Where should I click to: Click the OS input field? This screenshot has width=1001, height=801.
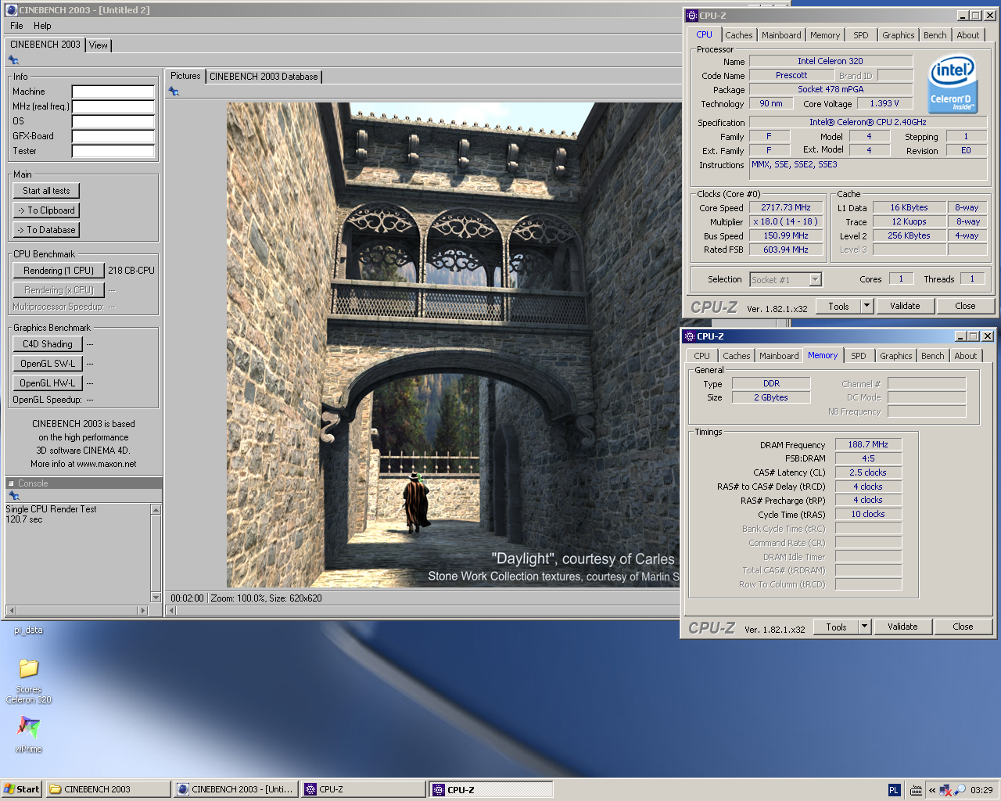point(113,121)
